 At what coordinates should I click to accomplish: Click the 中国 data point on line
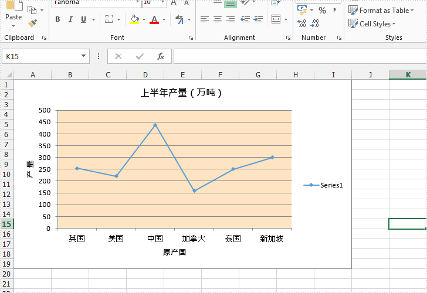point(155,125)
